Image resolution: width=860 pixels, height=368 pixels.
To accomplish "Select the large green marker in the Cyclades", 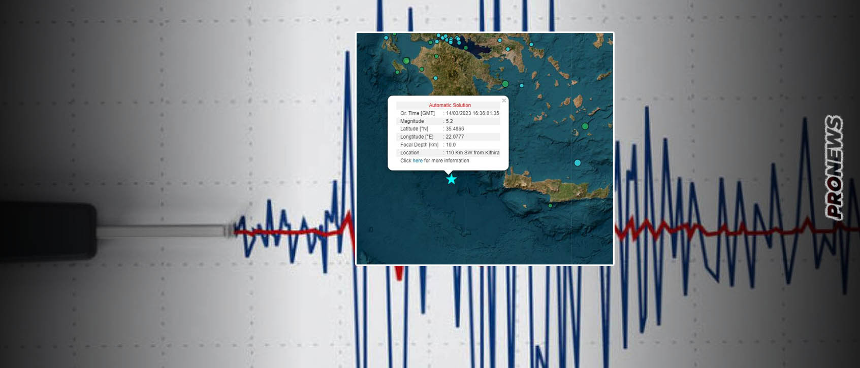I will pos(585,126).
